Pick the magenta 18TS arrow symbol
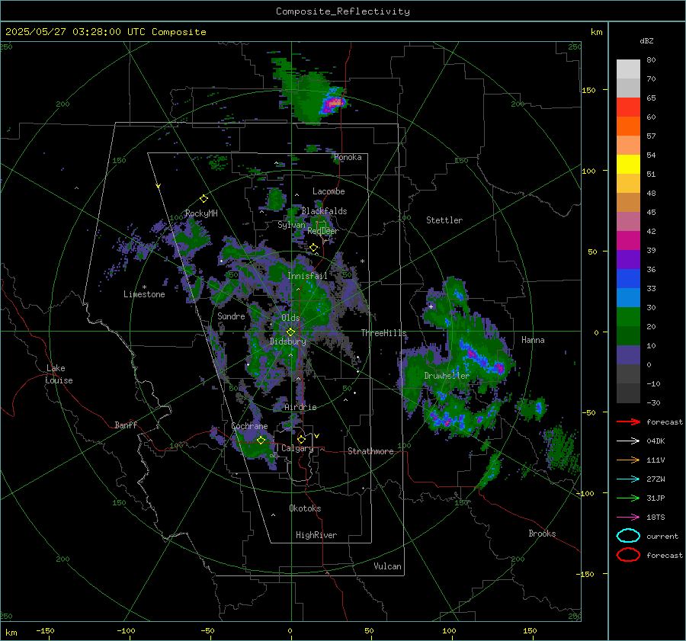 (628, 518)
